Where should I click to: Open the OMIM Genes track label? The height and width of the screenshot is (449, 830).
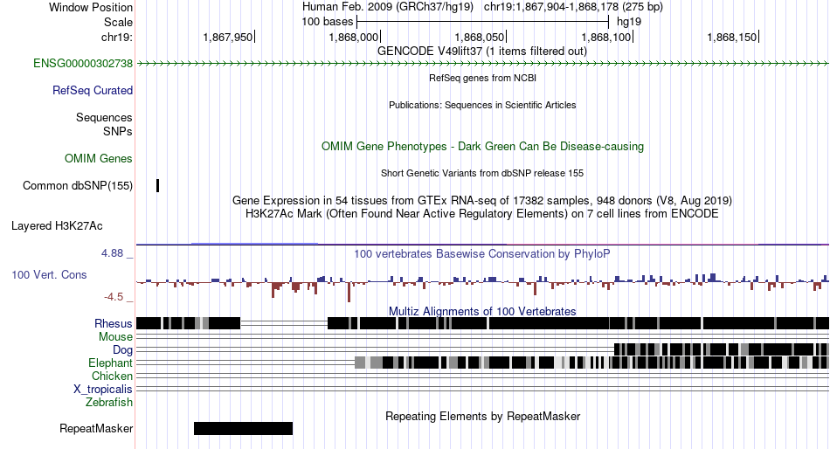click(99, 159)
